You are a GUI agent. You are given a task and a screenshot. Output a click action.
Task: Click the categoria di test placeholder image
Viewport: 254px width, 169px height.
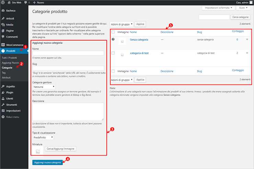[122, 55]
